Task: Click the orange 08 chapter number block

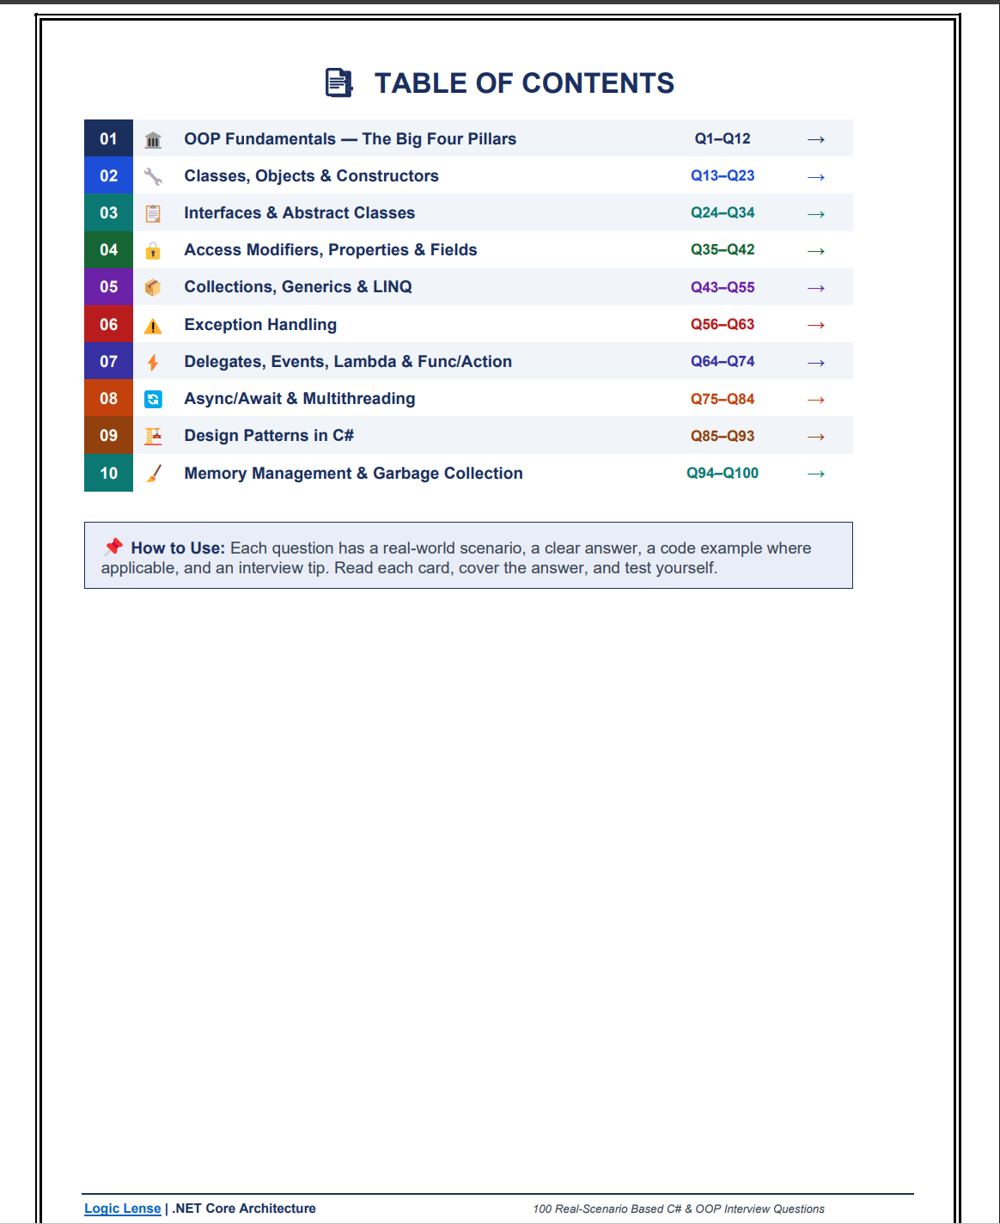Action: click(x=108, y=399)
